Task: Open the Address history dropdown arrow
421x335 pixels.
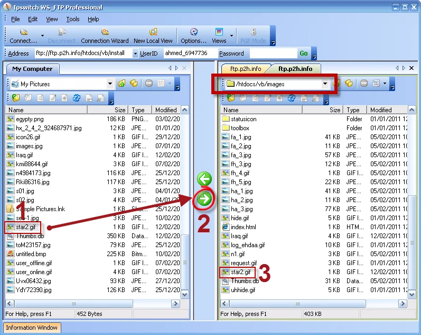Action: tap(135, 53)
